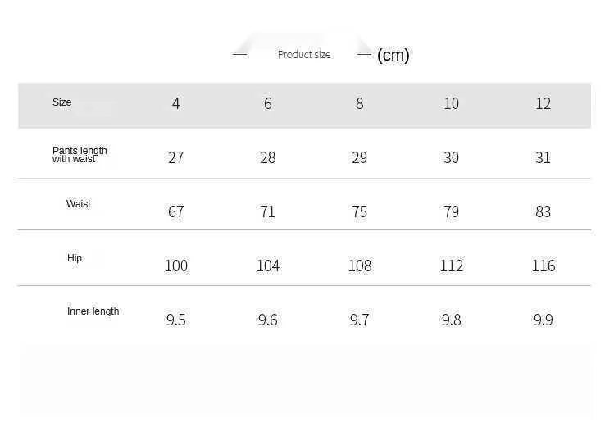
Task: Click pants length value 30
Action: click(x=451, y=157)
